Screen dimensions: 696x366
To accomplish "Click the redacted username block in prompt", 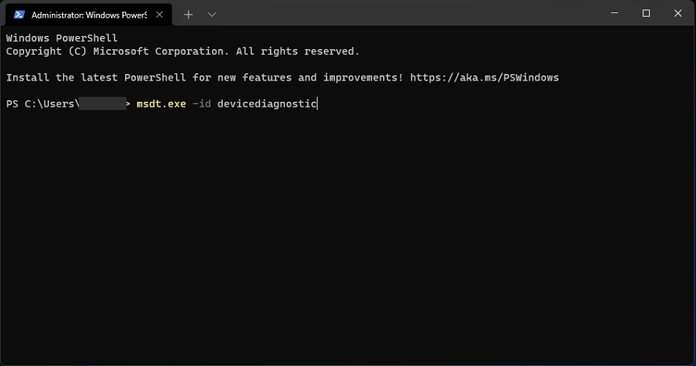I will click(102, 104).
